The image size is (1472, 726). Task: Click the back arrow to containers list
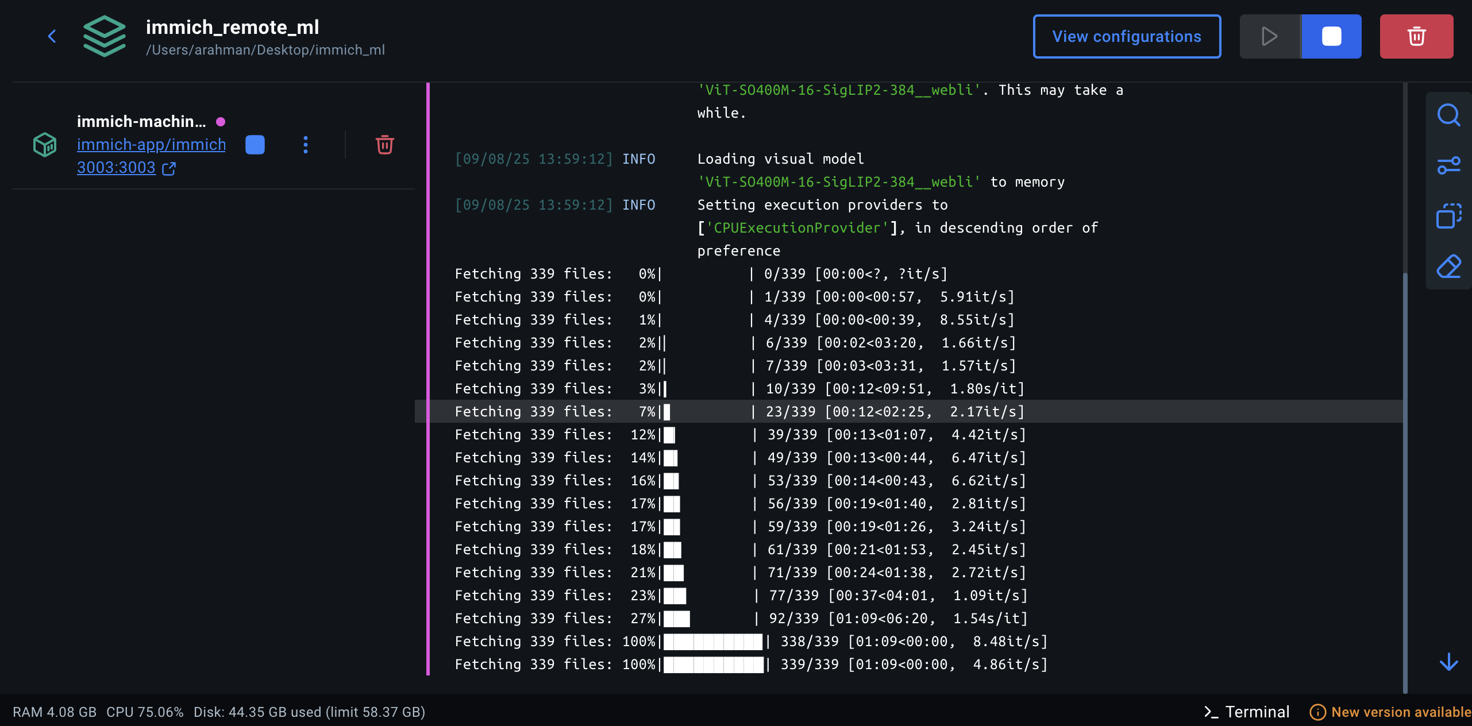pos(52,36)
